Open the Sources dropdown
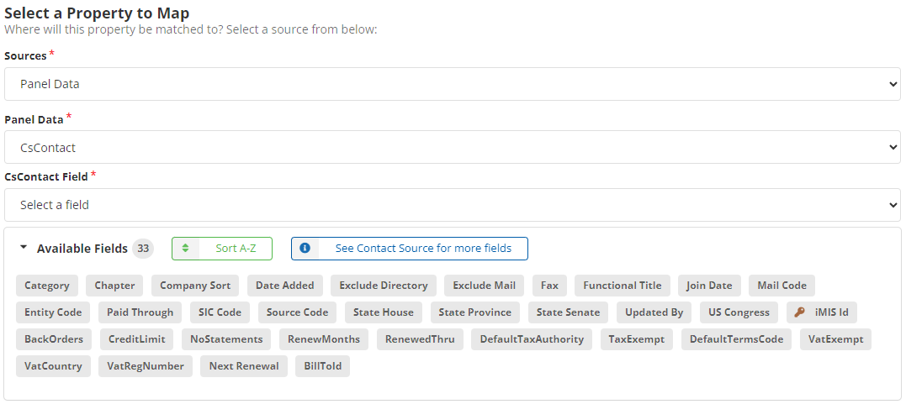The height and width of the screenshot is (404, 906). pyautogui.click(x=452, y=84)
